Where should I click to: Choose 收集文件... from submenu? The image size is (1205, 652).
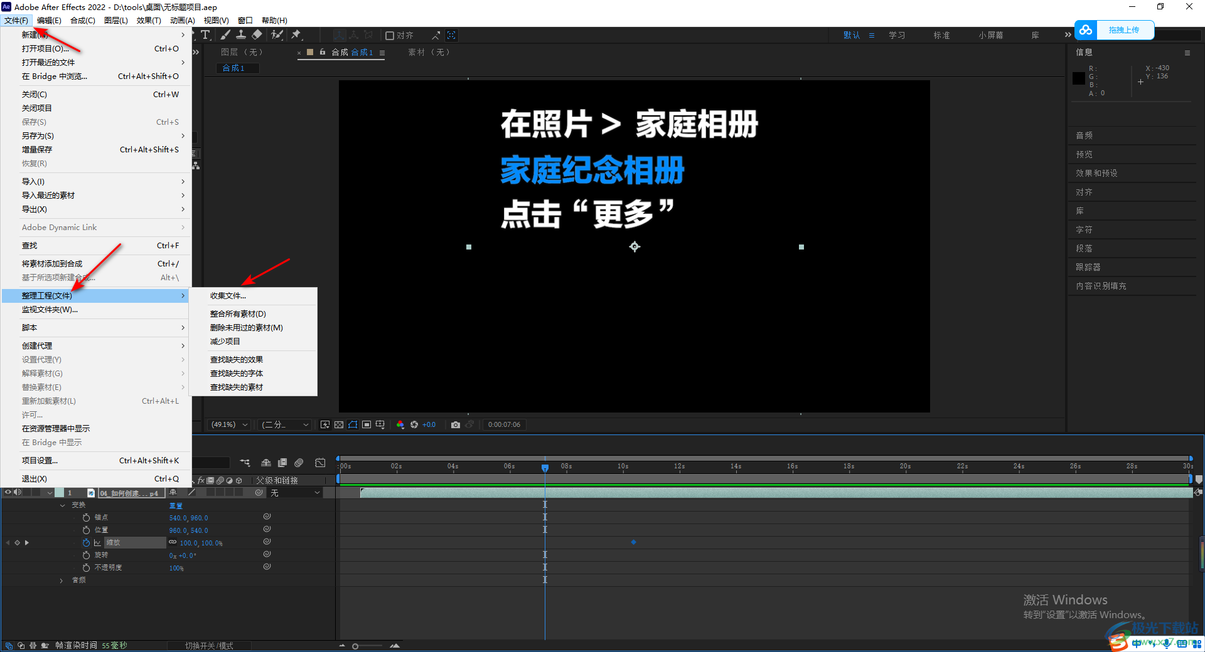point(254,296)
